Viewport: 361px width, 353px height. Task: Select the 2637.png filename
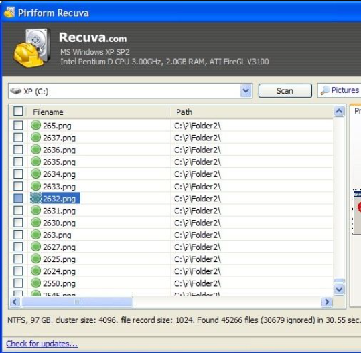click(x=59, y=138)
